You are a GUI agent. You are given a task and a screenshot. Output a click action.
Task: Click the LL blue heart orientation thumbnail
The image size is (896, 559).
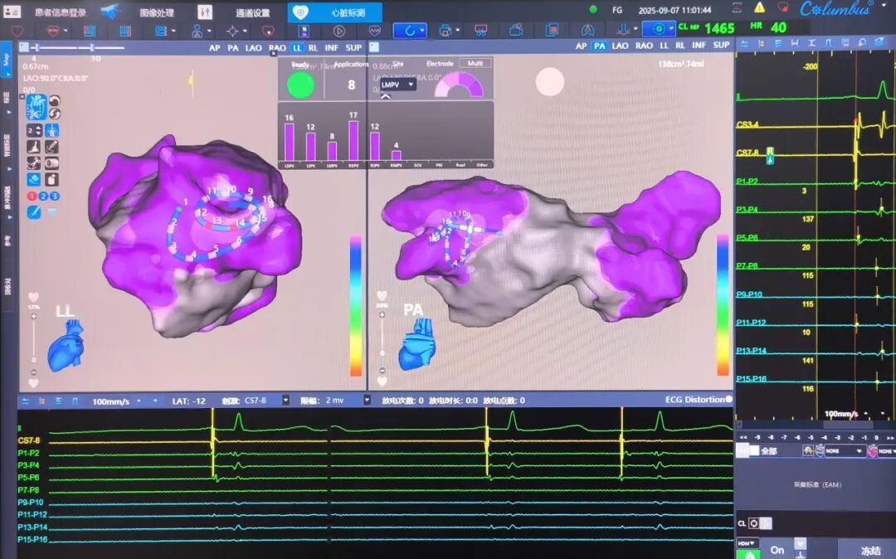pos(66,344)
